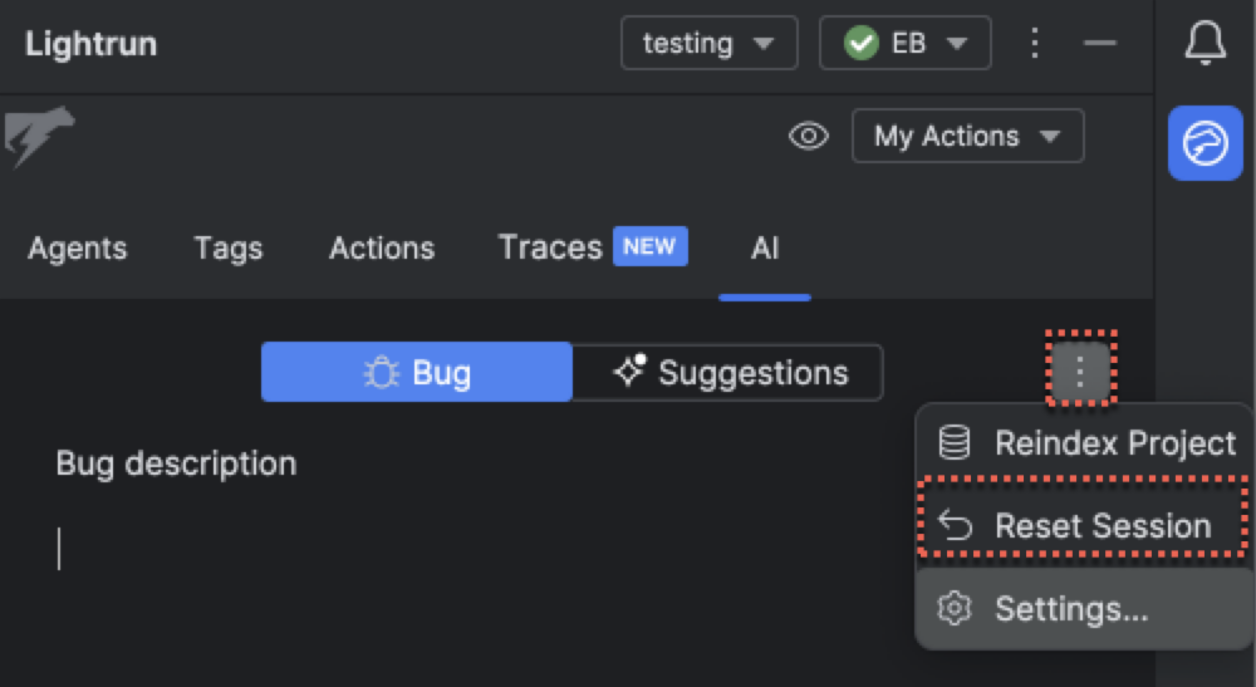Go to the Traces tab
Image resolution: width=1256 pixels, height=687 pixels.
(550, 247)
